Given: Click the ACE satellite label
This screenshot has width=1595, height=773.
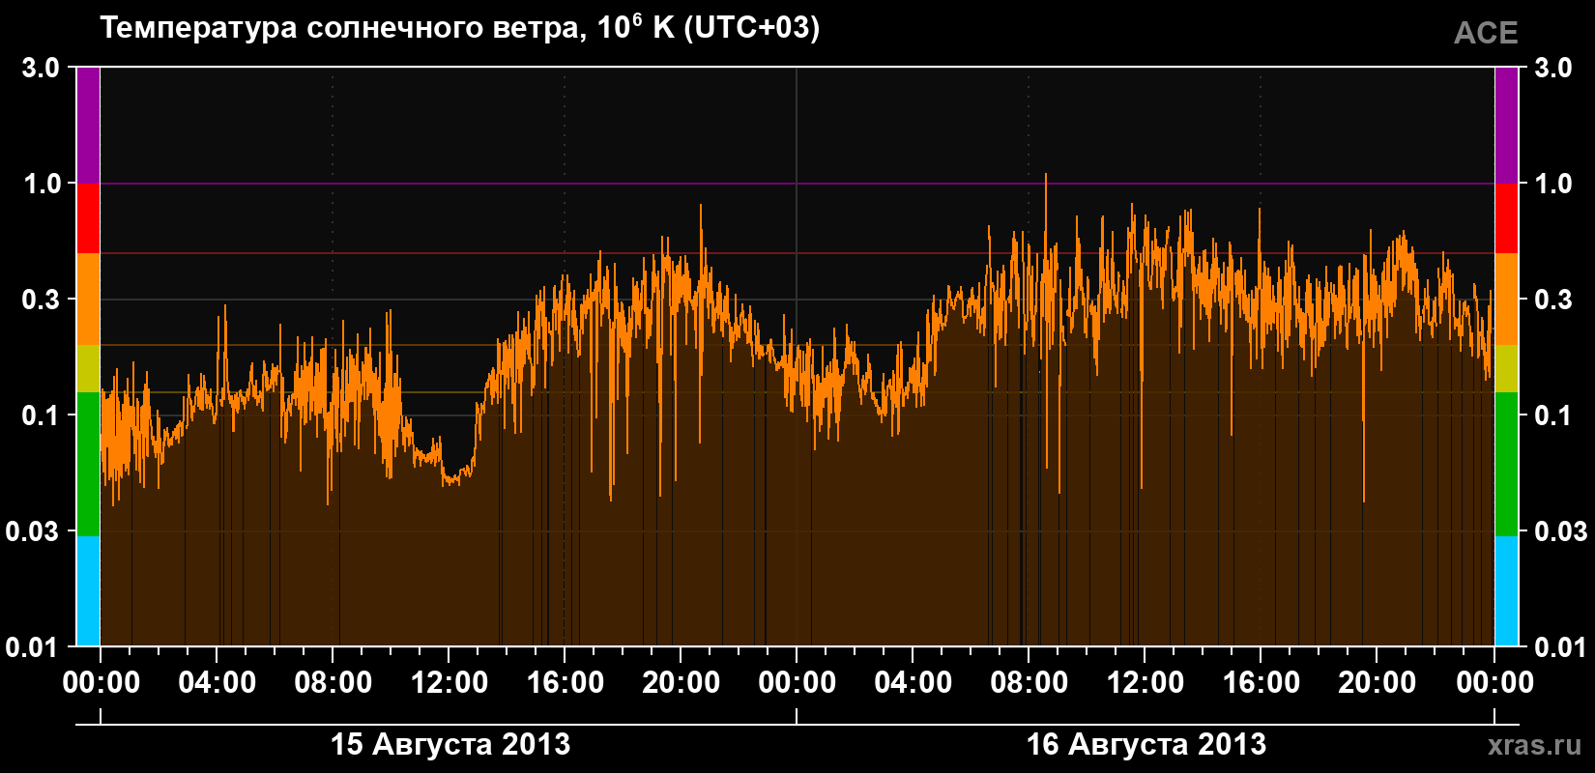Looking at the screenshot, I should tap(1486, 33).
